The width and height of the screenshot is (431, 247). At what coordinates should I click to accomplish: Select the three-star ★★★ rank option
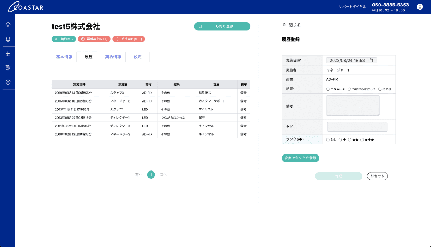(x=362, y=140)
